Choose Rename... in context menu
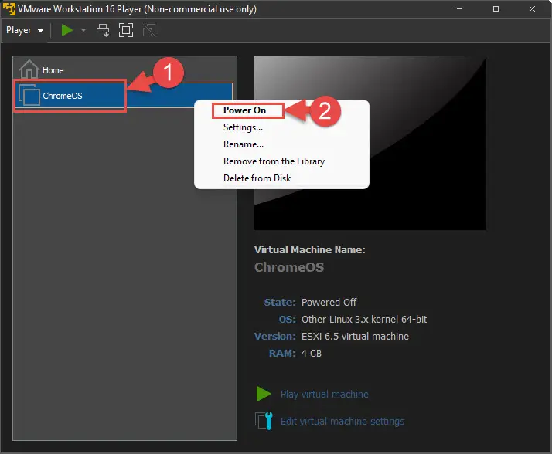Viewport: 552px width, 454px height. coord(244,144)
